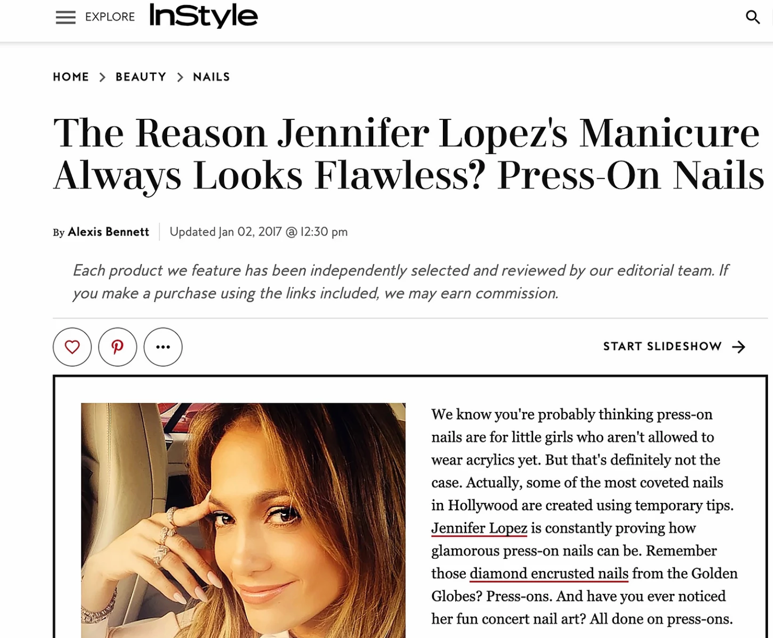Navigate to BEAUTY breadcrumb
The height and width of the screenshot is (638, 773).
pyautogui.click(x=141, y=77)
